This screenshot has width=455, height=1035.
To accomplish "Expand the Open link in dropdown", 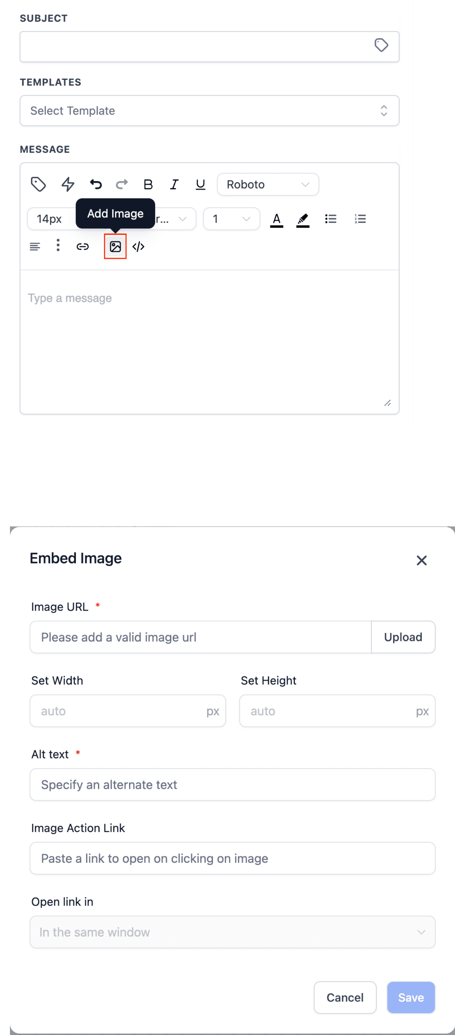I will [233, 932].
